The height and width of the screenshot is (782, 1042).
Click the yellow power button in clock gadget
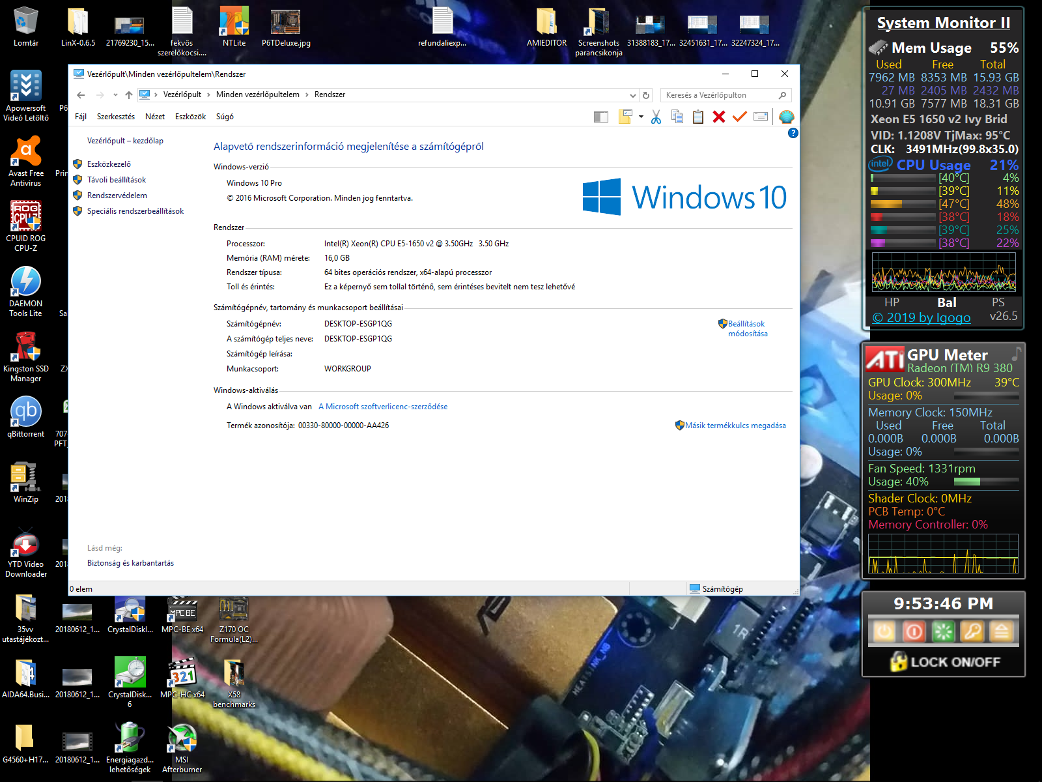pos(884,631)
